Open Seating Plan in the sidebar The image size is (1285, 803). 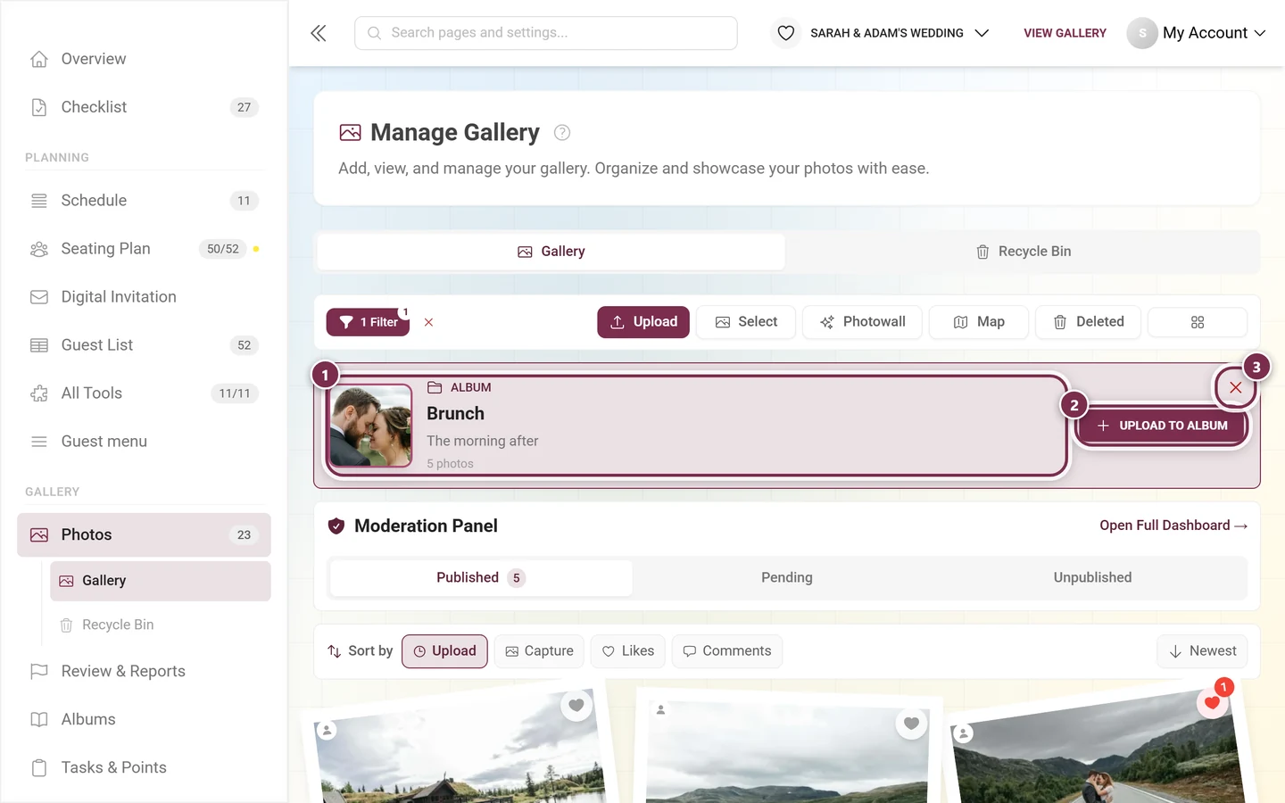click(144, 249)
